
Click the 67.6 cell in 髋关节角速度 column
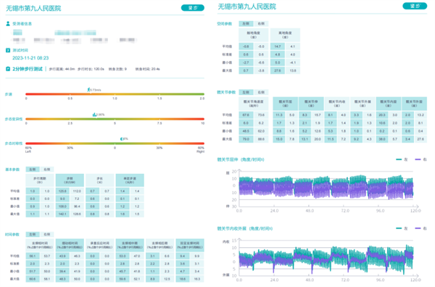tap(246, 115)
